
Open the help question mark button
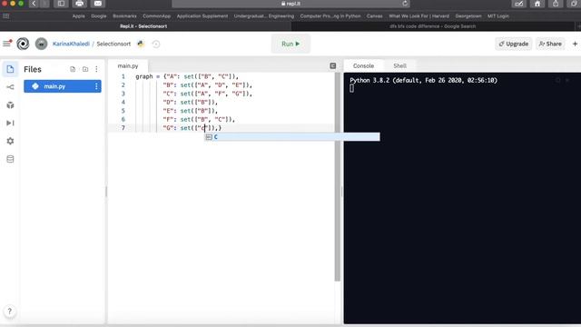[10, 311]
